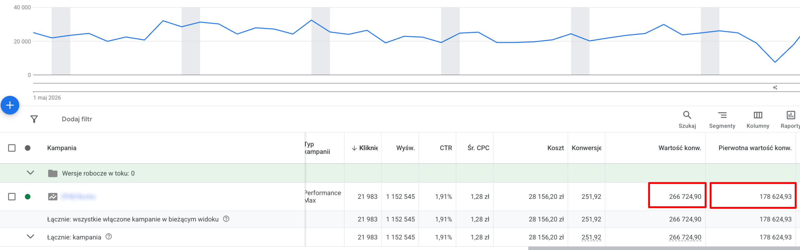
Task: Click the green enabled status dot
Action: pos(27,197)
